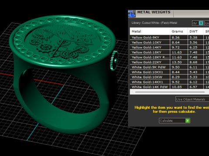Click the 10.85 grams value
This screenshot has width=209, height=156.
[177, 87]
